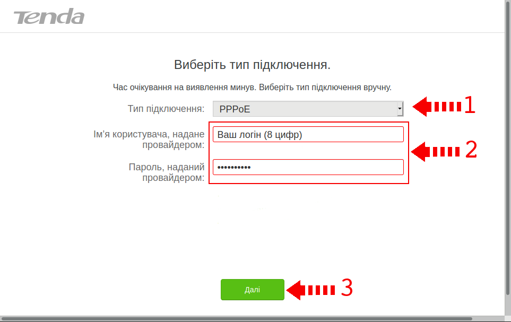Click the red arrow pointing at Далі button
Screen dimensions: 511x322
[x=310, y=290]
